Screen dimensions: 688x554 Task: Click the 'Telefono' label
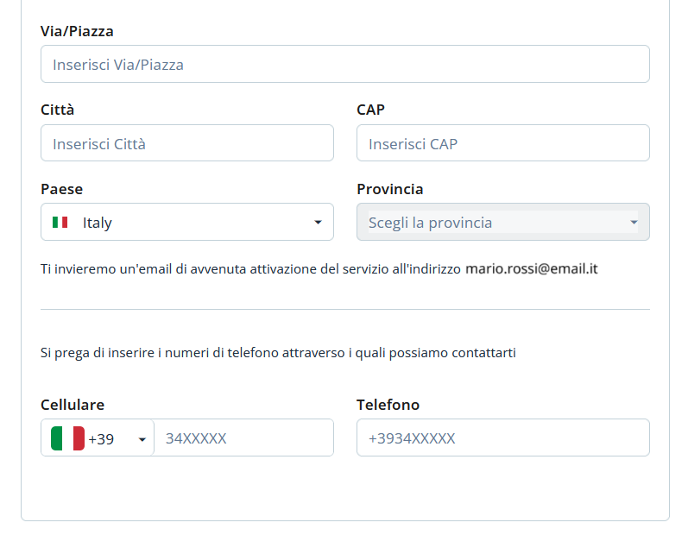[x=388, y=405]
